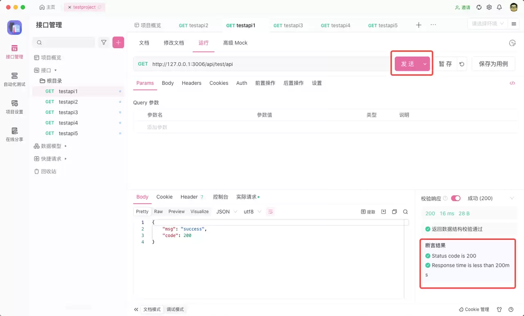Viewport: 524px width, 316px height.
Task: Open the utf8 encoding dropdown
Action: (x=252, y=212)
